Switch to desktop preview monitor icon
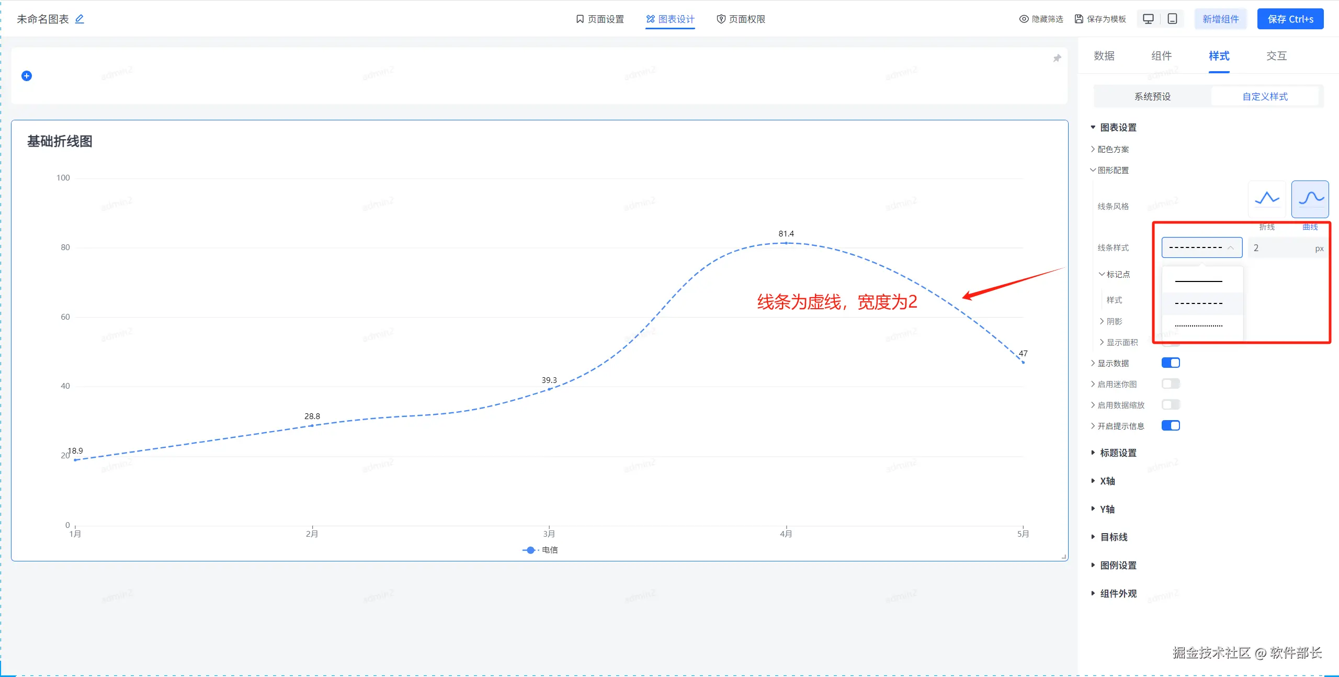This screenshot has height=677, width=1339. (x=1148, y=19)
